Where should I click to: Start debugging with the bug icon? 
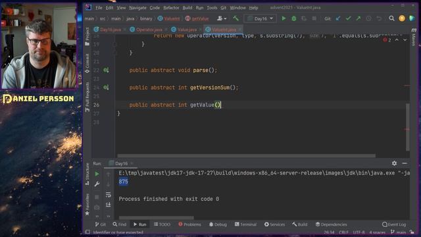pos(294,18)
